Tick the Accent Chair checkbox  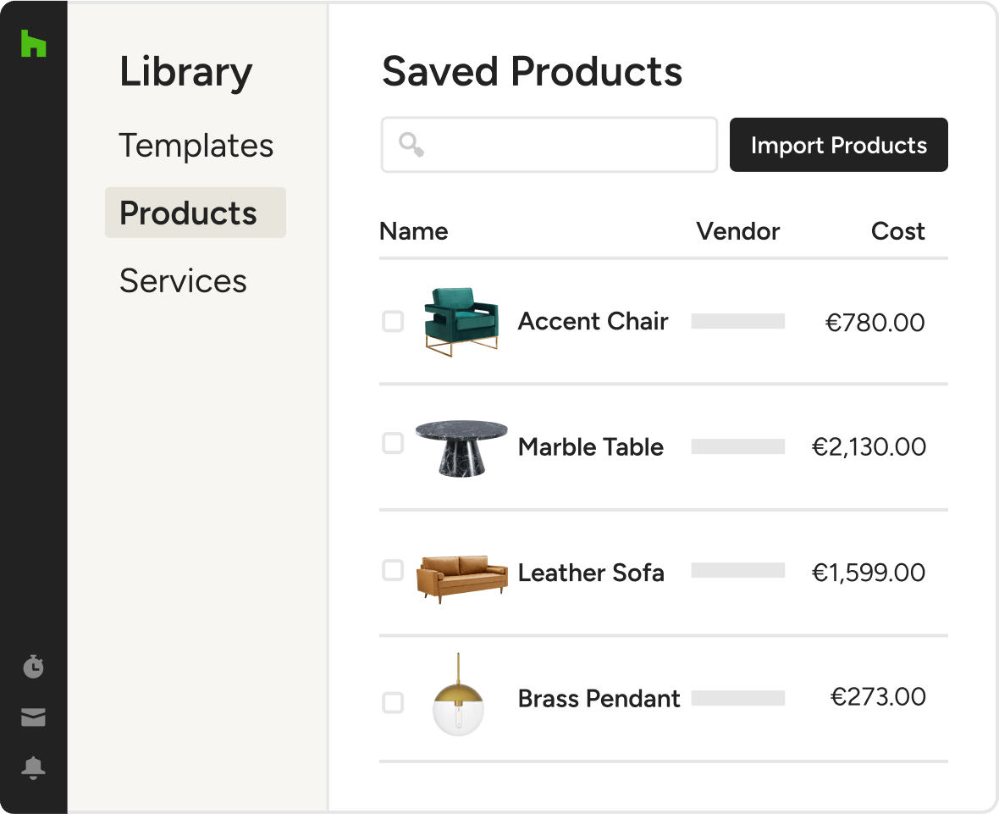point(393,321)
